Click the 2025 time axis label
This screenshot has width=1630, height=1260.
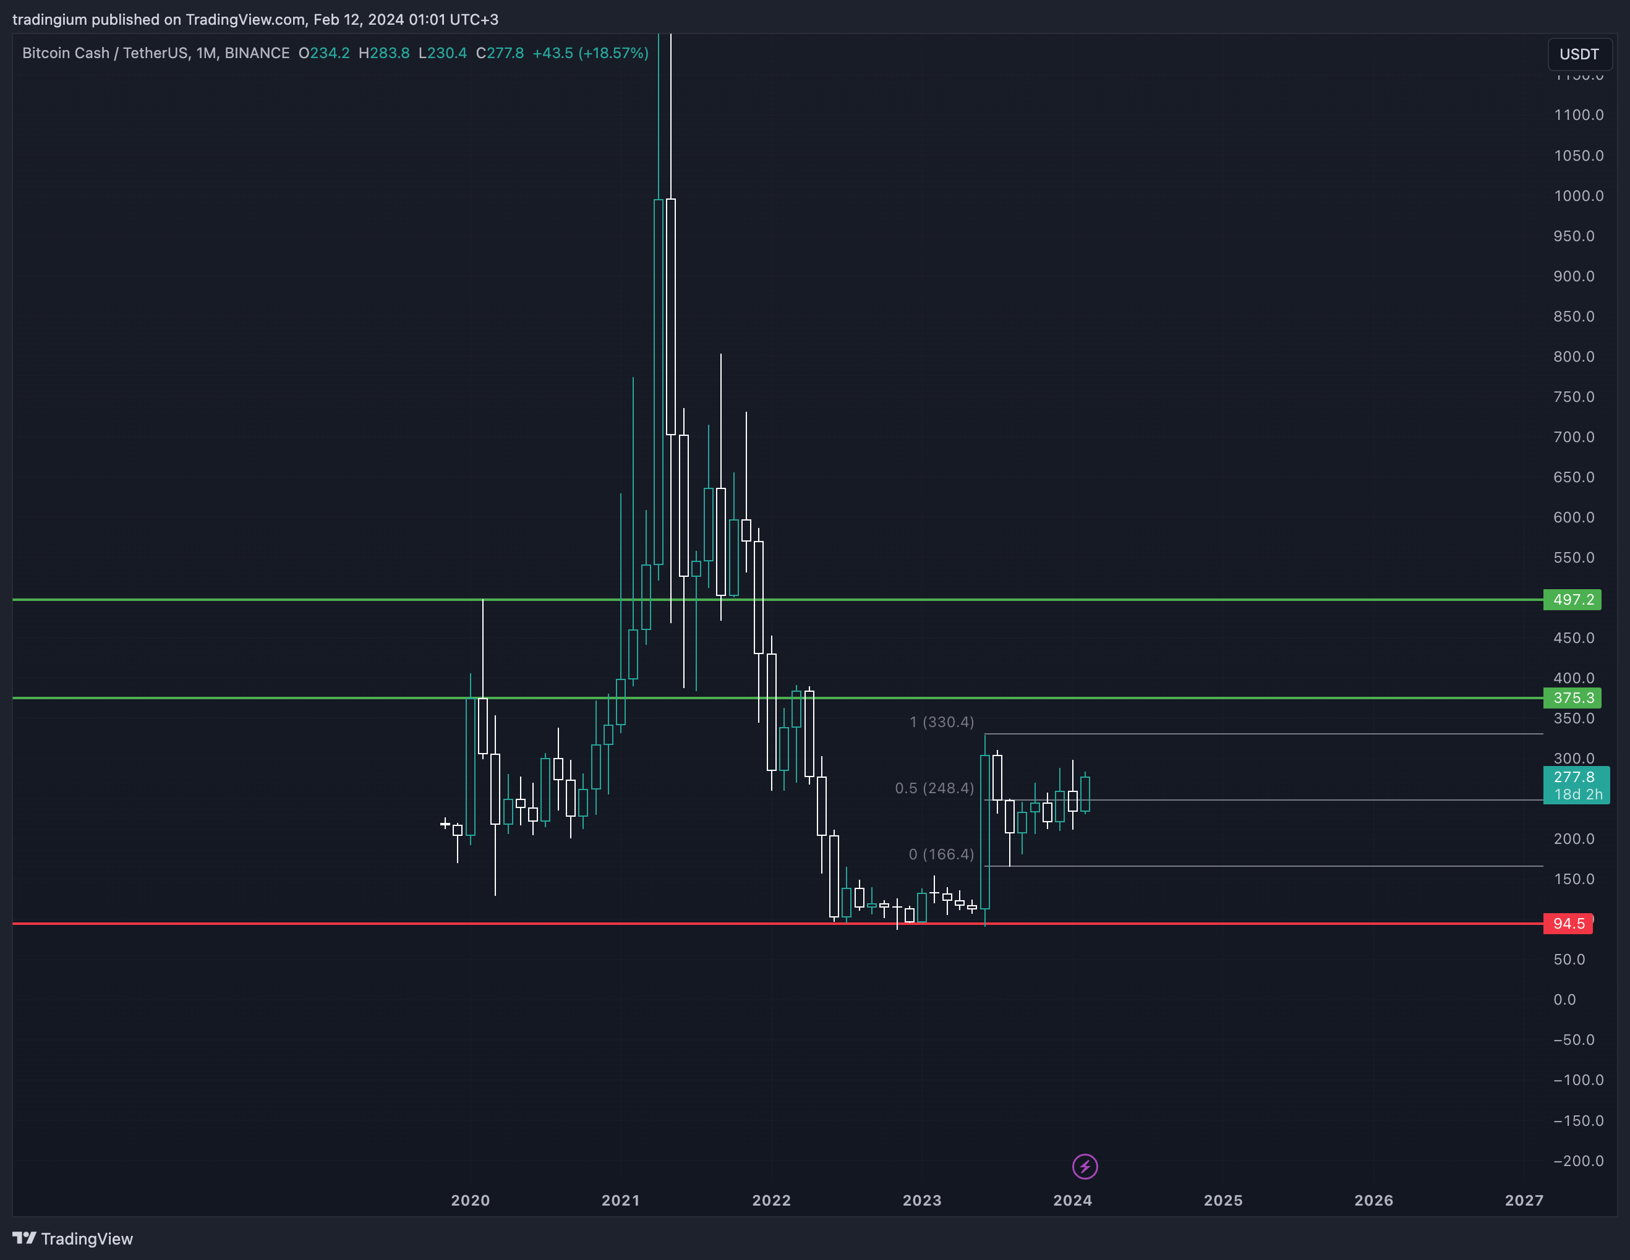(1223, 1200)
